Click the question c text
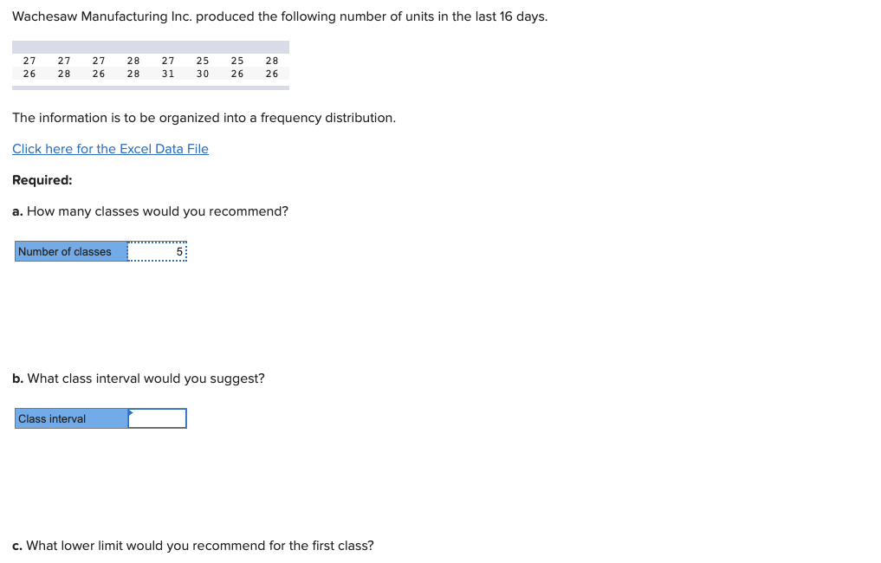 [192, 546]
